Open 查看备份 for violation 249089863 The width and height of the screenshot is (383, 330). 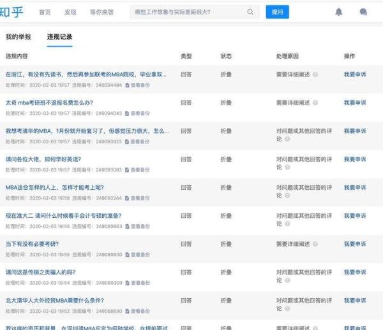click(x=137, y=226)
